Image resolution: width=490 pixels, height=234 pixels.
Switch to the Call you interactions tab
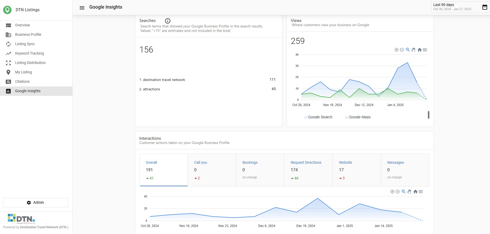(212, 170)
